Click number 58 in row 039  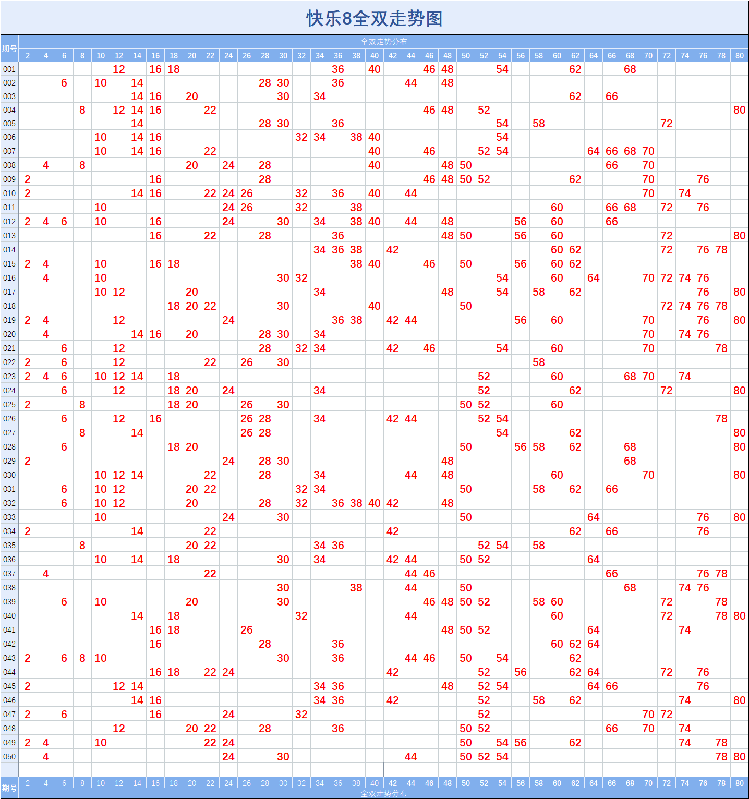(x=539, y=602)
